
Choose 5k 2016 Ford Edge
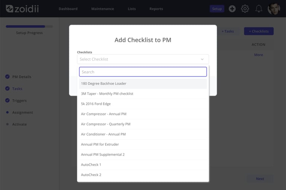143,104
